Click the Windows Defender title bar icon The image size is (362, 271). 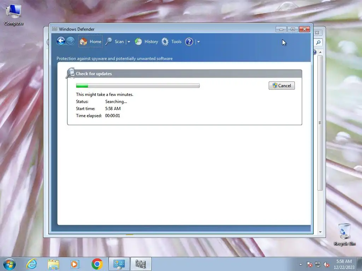pos(54,29)
